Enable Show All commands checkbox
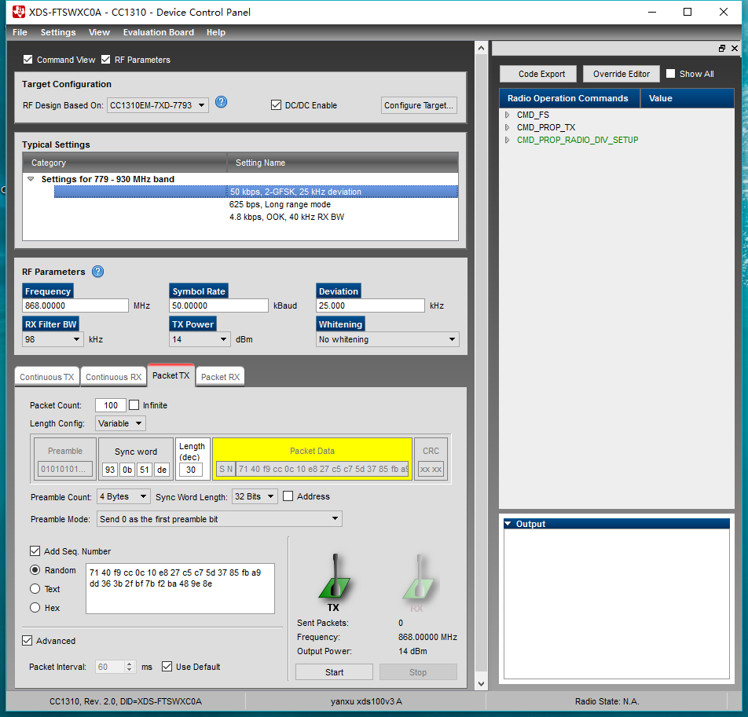The height and width of the screenshot is (717, 748). [670, 73]
